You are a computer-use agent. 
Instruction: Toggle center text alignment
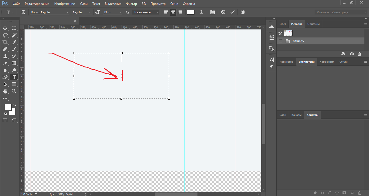coord(173,12)
